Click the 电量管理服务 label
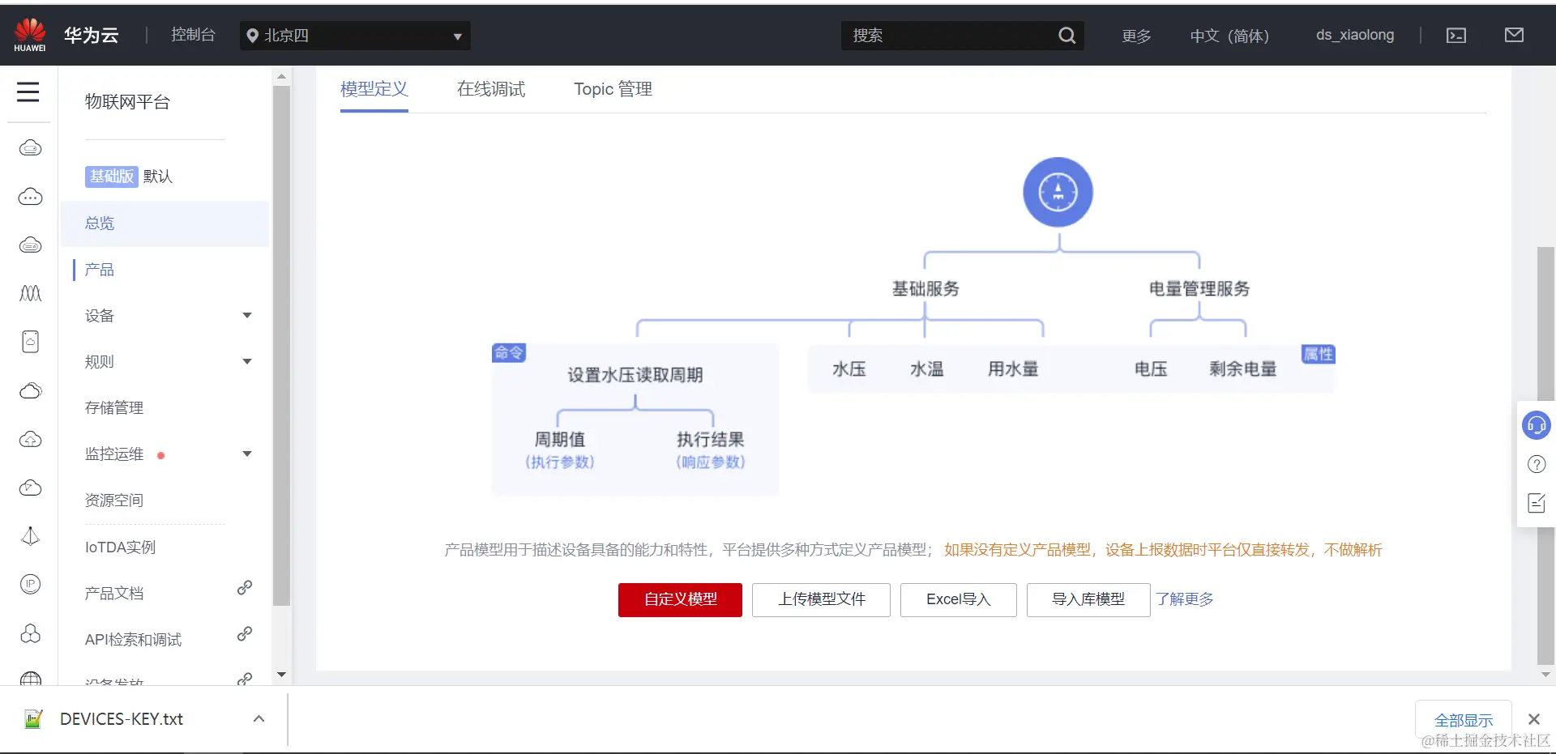The height and width of the screenshot is (754, 1556). [1199, 289]
